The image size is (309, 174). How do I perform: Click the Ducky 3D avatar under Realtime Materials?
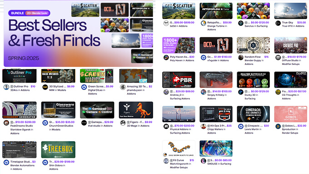pos(241,92)
